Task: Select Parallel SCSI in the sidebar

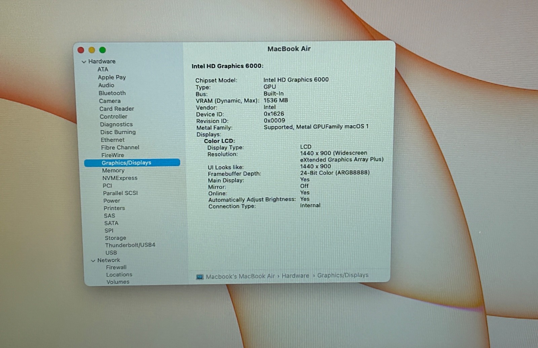Action: [x=120, y=193]
